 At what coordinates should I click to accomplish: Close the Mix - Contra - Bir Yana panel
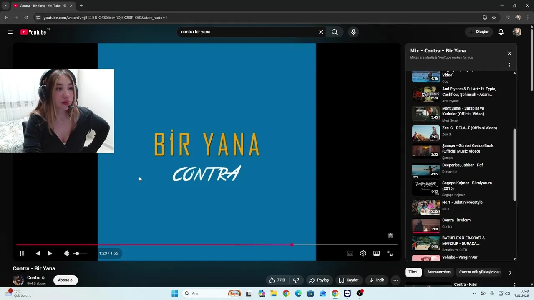[x=509, y=53]
